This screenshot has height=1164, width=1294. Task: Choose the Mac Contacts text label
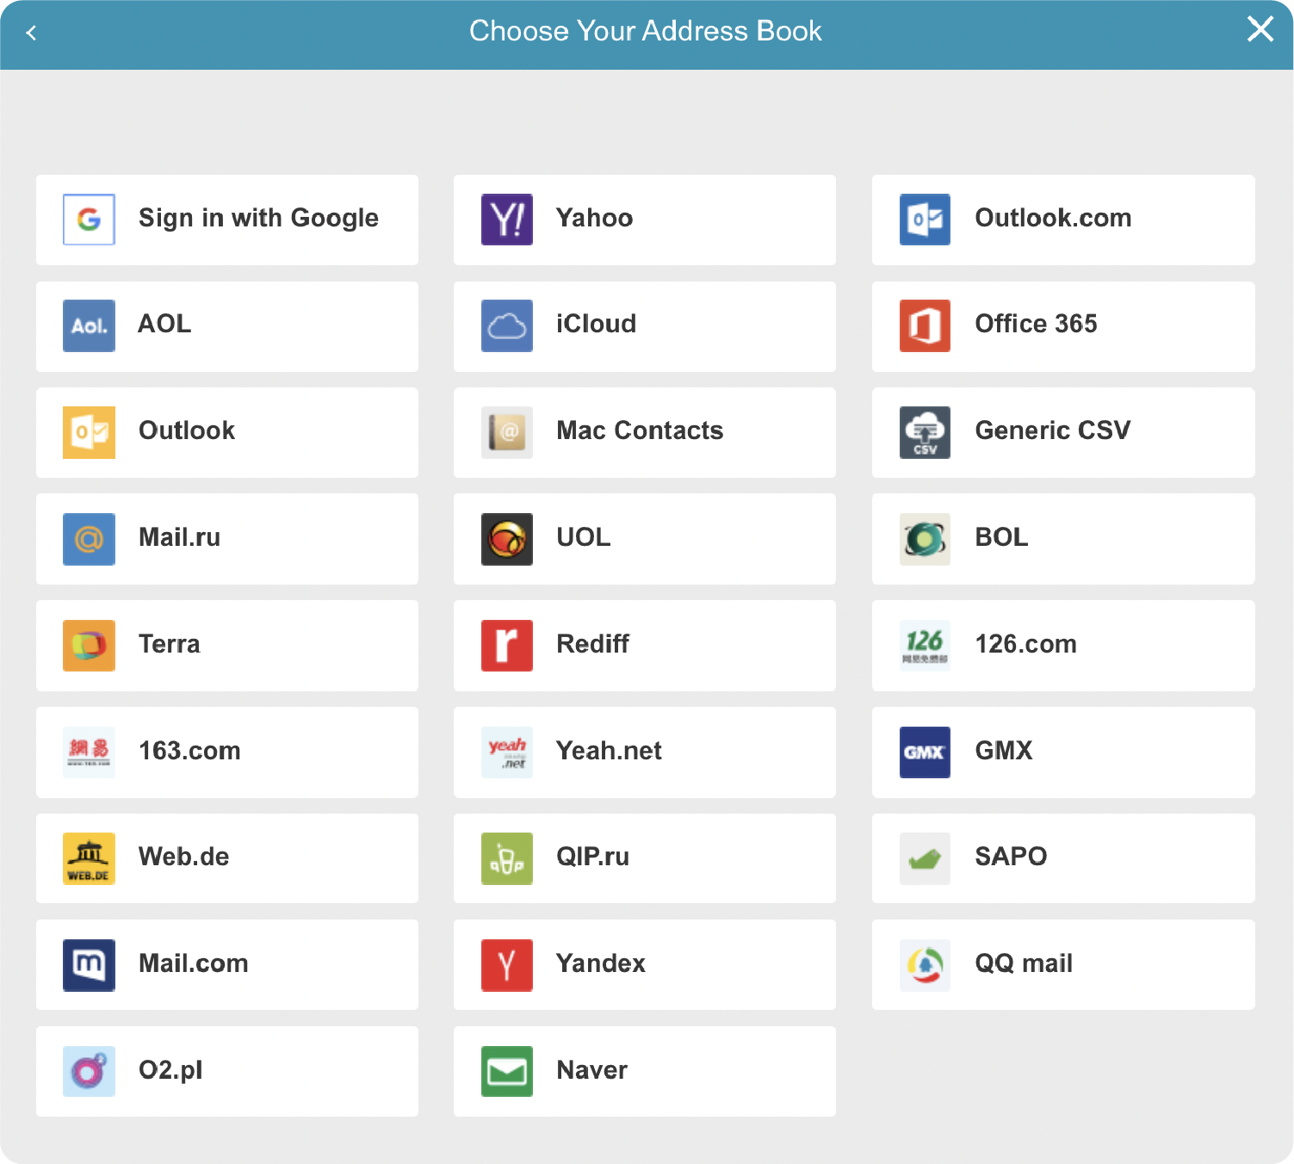[640, 430]
